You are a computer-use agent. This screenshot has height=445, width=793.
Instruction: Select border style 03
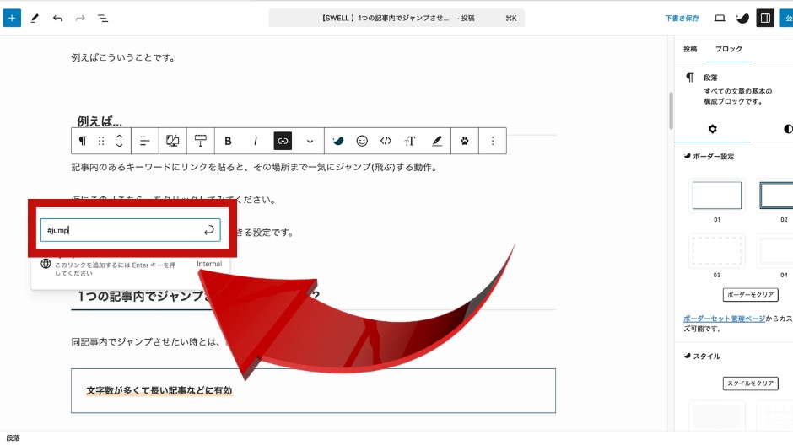[716, 250]
